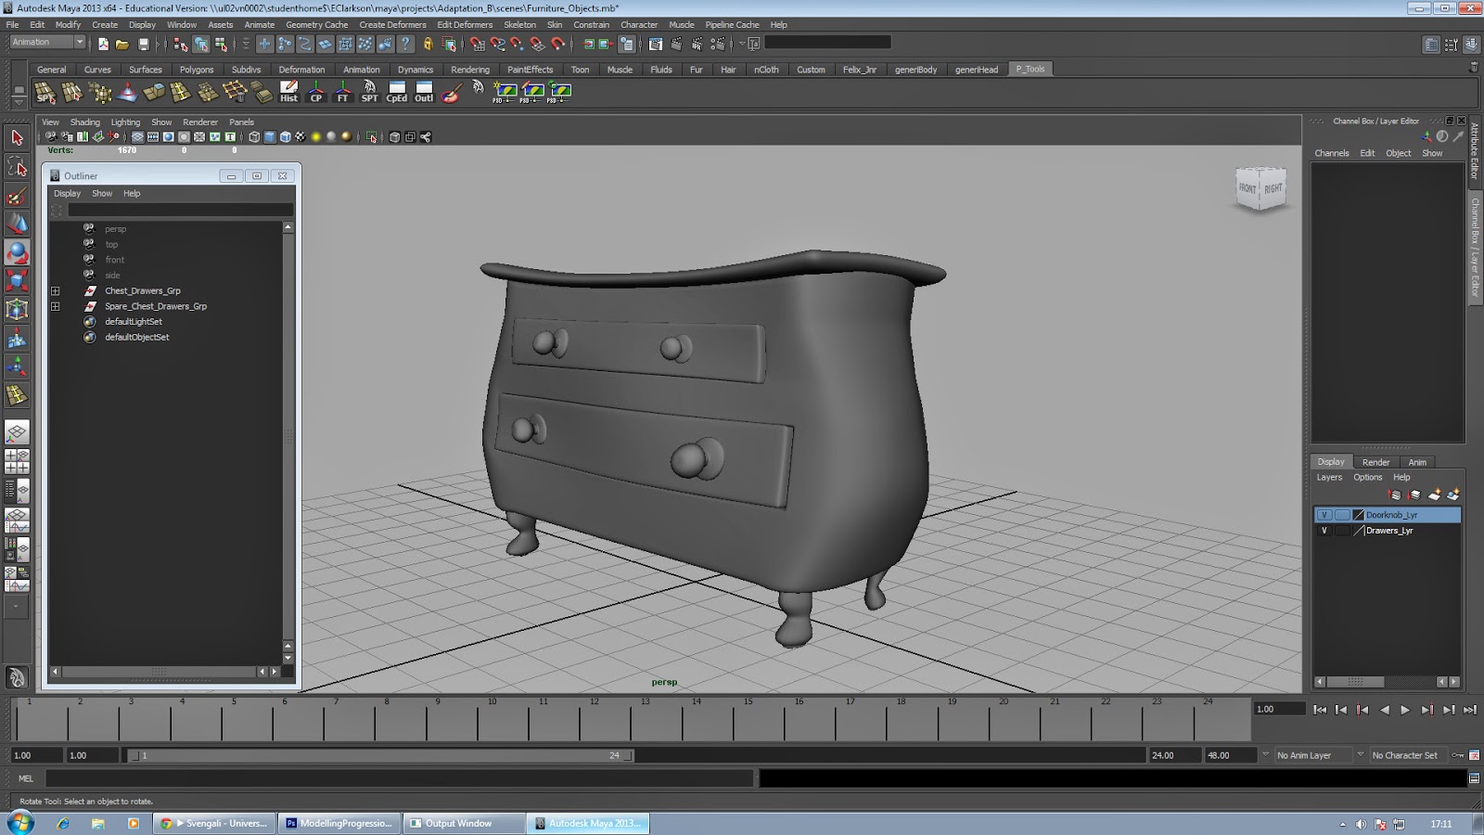Click the CpEd shelf button
Viewport: 1484px width, 835px height.
[x=396, y=91]
